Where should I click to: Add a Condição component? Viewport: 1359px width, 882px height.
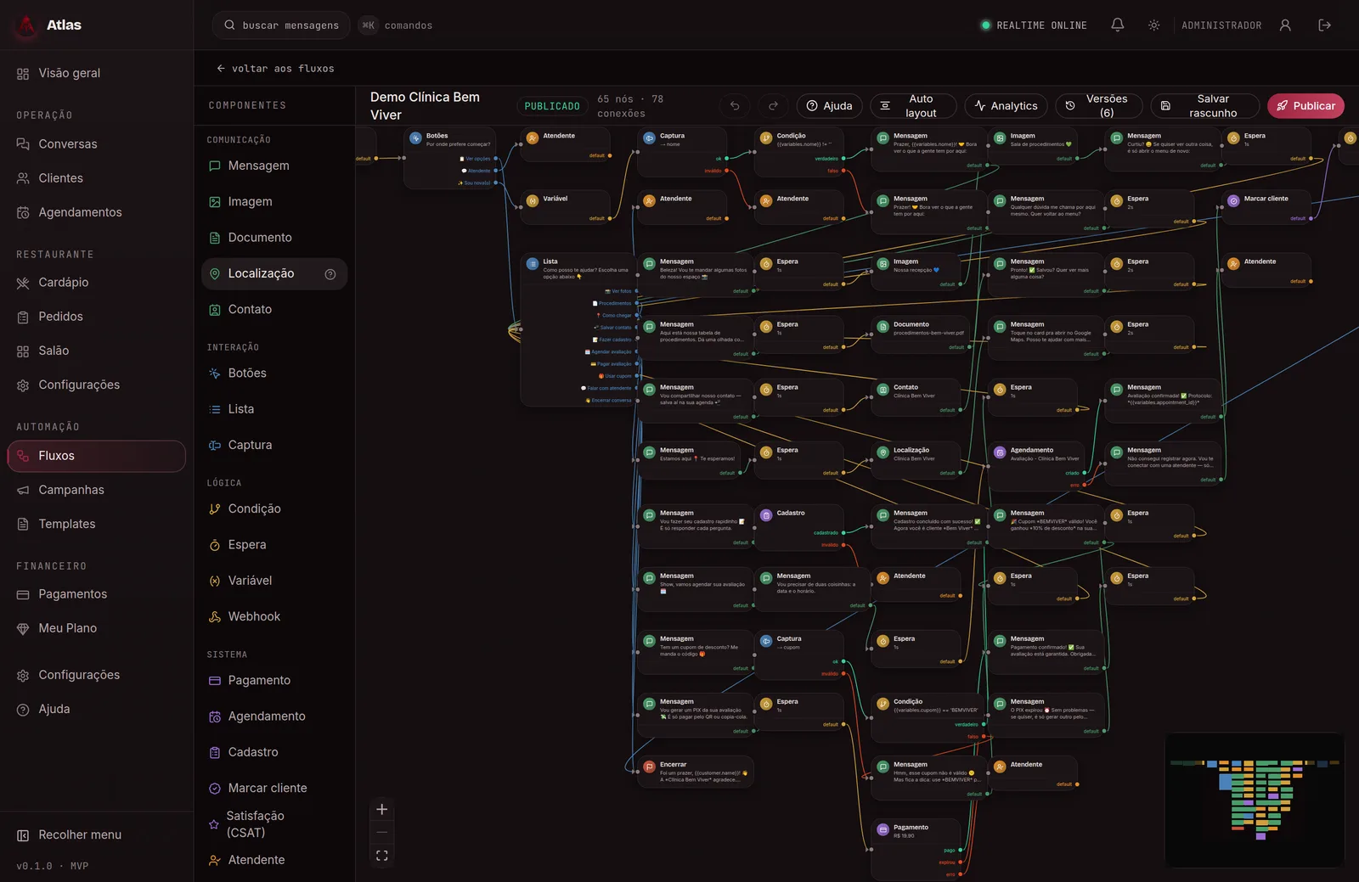(x=274, y=508)
